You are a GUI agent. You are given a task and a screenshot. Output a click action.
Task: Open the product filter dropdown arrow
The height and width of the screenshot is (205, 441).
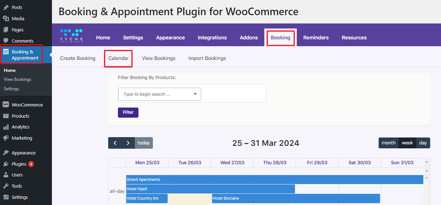(x=195, y=94)
